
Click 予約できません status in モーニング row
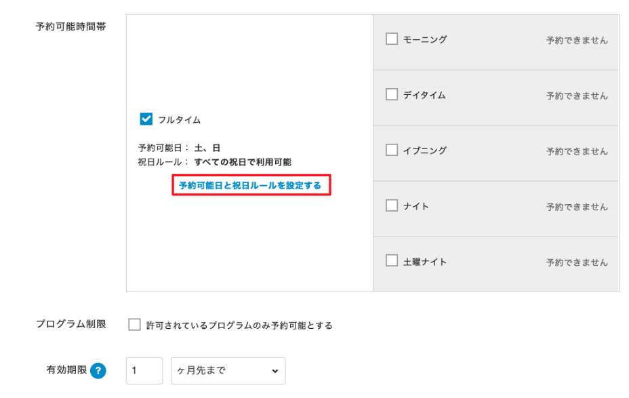tap(577, 41)
